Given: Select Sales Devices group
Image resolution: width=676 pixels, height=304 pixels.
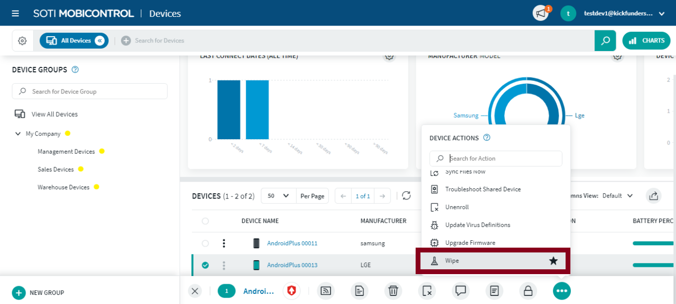Looking at the screenshot, I should pyautogui.click(x=55, y=170).
